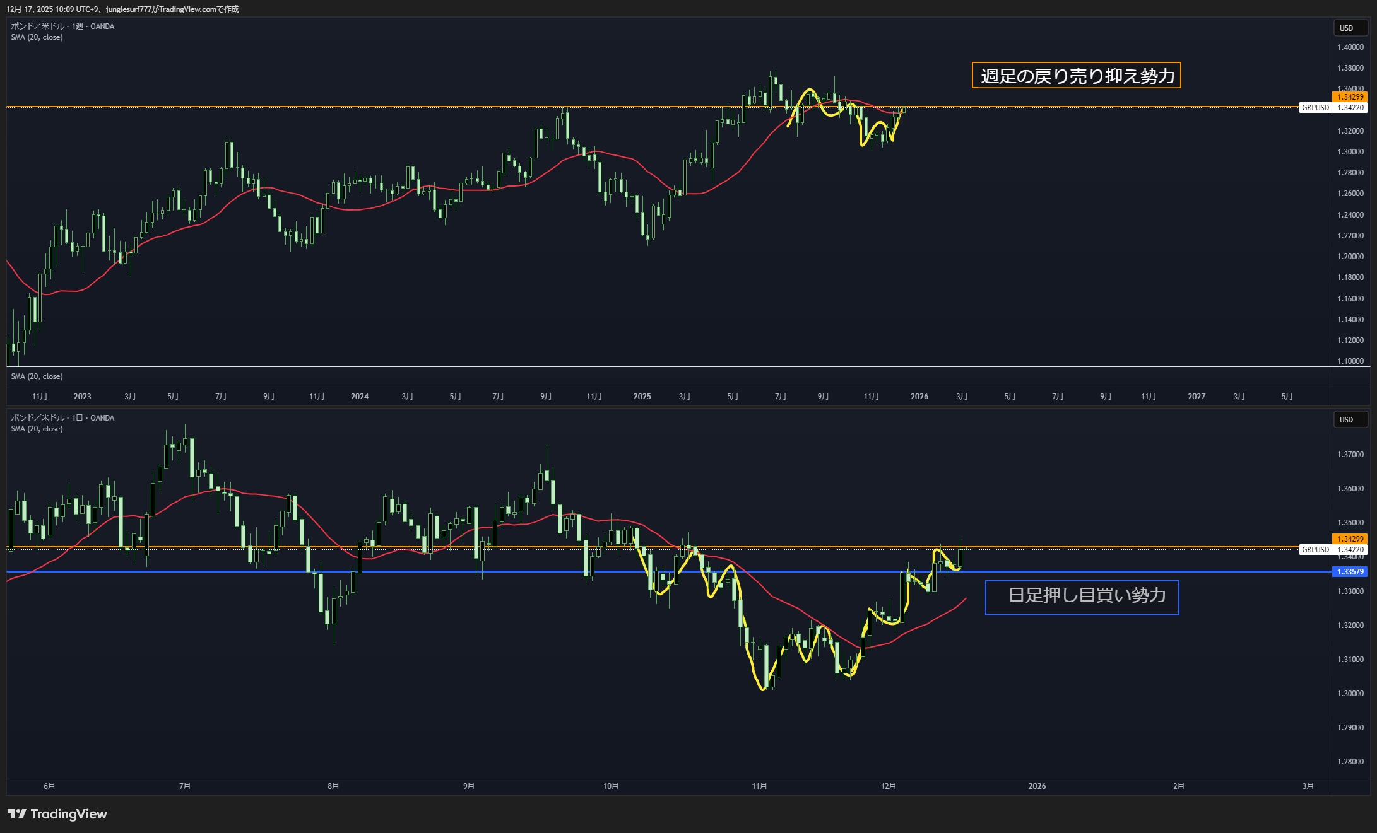The width and height of the screenshot is (1377, 833).
Task: Open the USD currency selector on the daily chart
Action: click(1349, 419)
